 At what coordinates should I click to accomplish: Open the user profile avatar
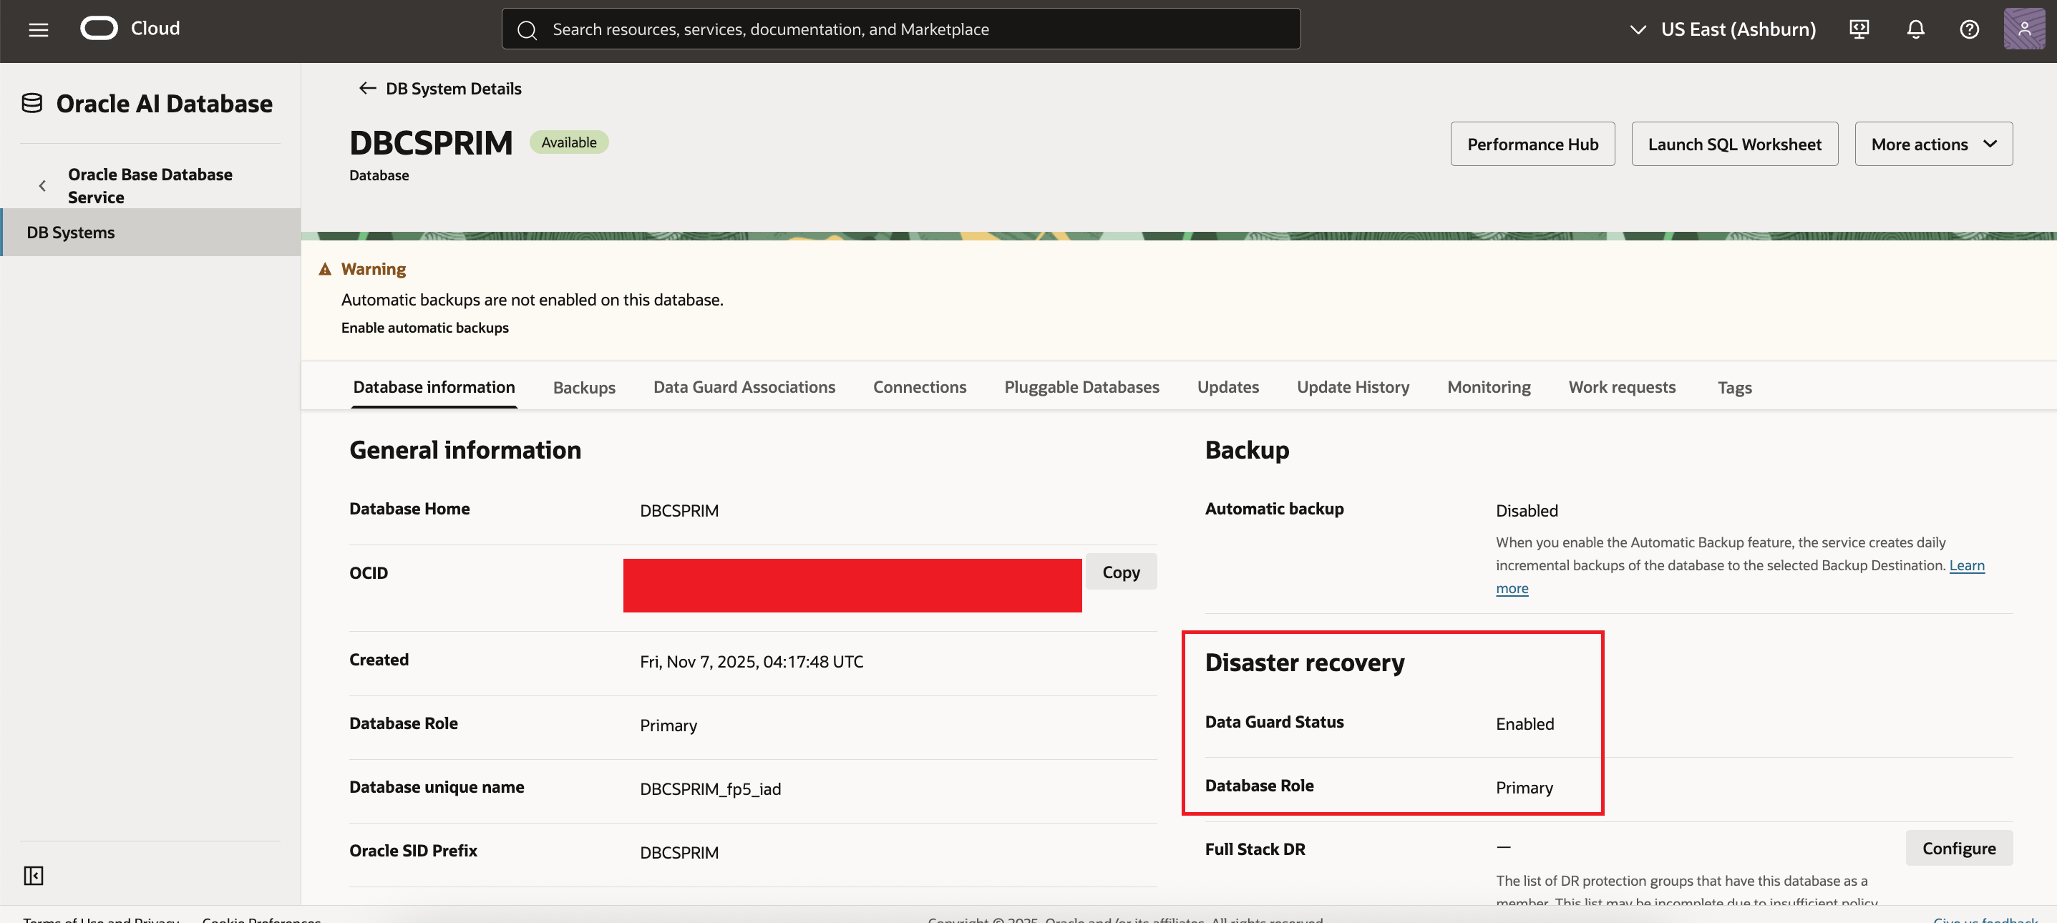(2023, 29)
